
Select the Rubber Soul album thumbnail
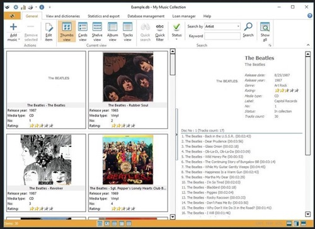click(128, 77)
